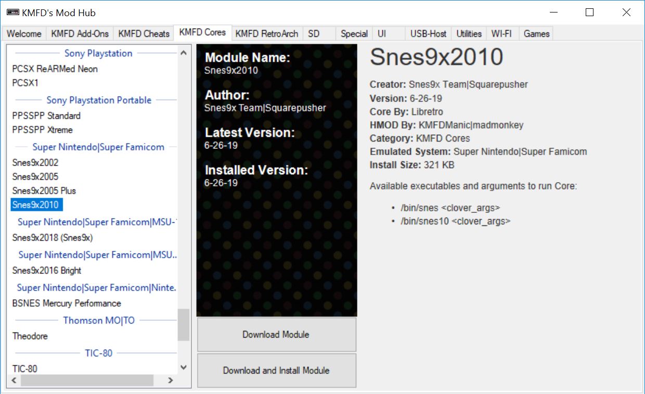The height and width of the screenshot is (394, 645).
Task: Open the USB-Host tab
Action: (428, 33)
